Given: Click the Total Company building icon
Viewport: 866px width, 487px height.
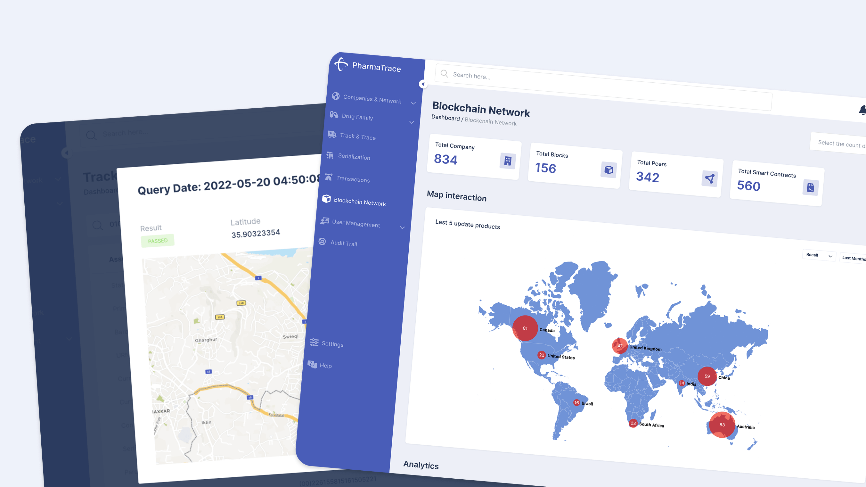Looking at the screenshot, I should pos(507,161).
